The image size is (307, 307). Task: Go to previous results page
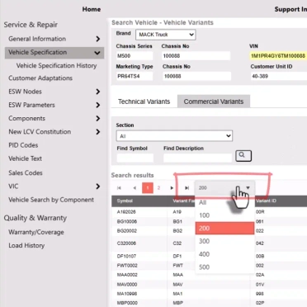135,188
